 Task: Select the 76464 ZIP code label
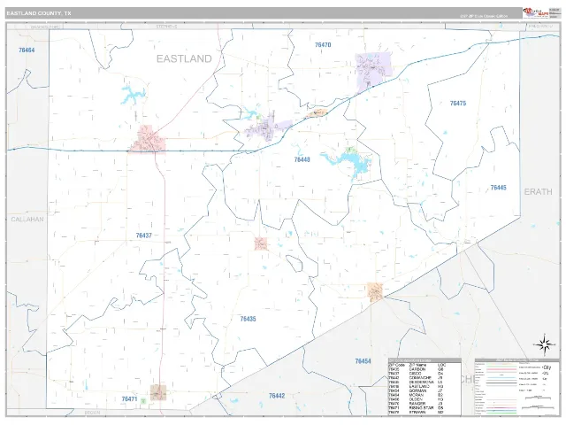click(27, 50)
